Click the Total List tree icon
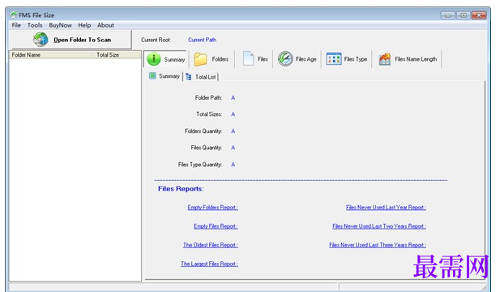Screen dimensions: 504x292 point(189,76)
